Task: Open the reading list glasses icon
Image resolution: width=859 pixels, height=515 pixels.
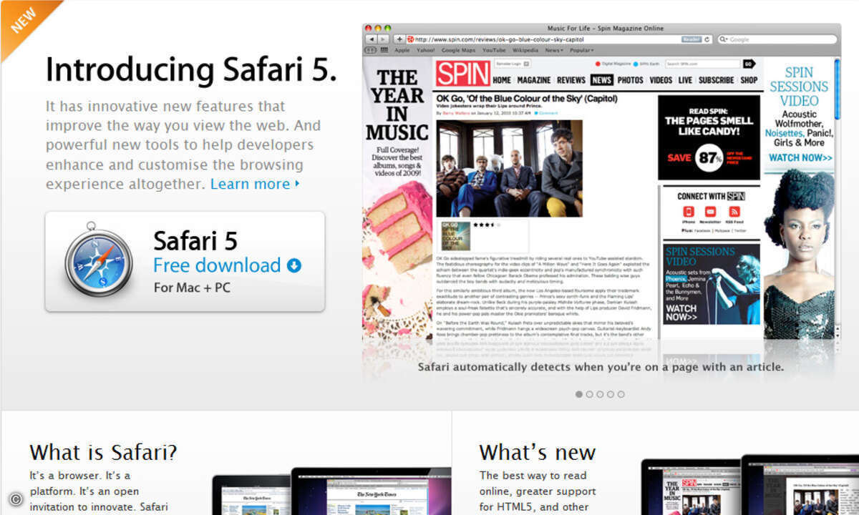Action: click(x=371, y=50)
